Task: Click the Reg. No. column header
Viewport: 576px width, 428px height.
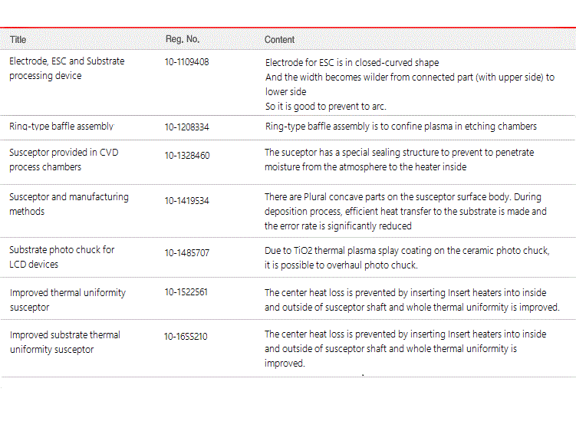Action: point(183,39)
